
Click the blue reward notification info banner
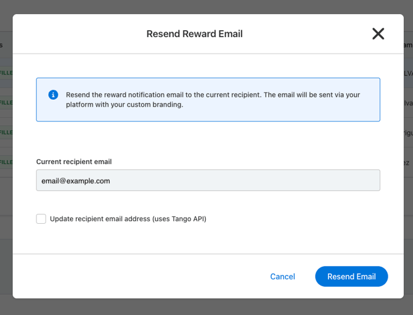pyautogui.click(x=208, y=100)
